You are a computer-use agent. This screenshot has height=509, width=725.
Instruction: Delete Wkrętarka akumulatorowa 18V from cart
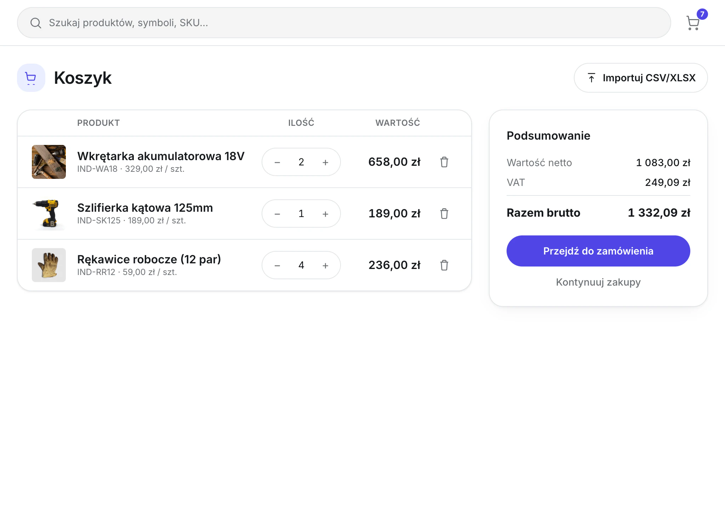444,162
